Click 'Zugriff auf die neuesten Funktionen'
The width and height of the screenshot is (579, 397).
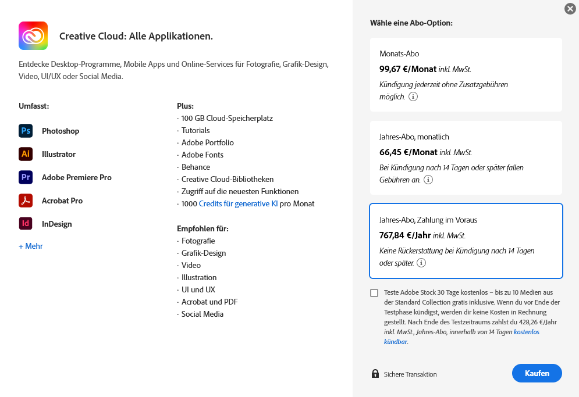240,191
